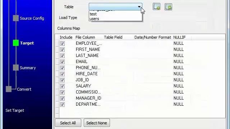Select 'users' from the table list
230x129 pixels.
tap(115, 19)
